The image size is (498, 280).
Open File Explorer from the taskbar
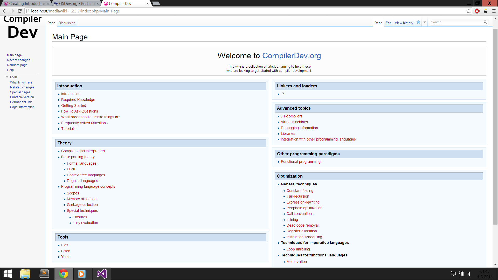coord(25,274)
